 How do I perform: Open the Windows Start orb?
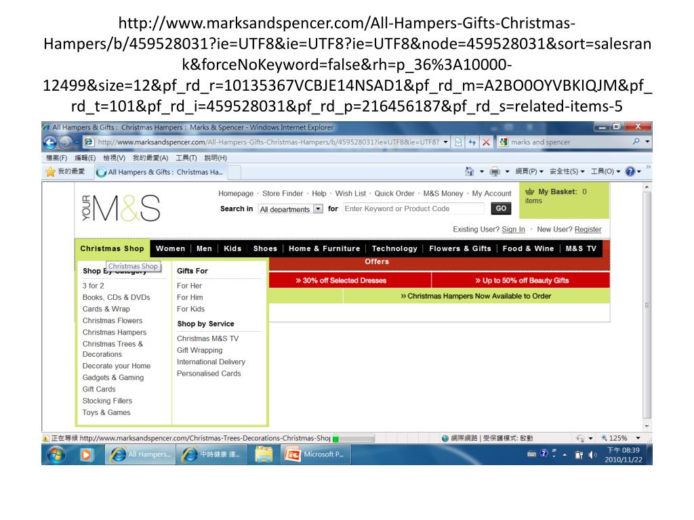(x=56, y=454)
